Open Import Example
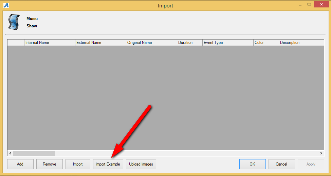This screenshot has height=176, width=331. [x=108, y=164]
